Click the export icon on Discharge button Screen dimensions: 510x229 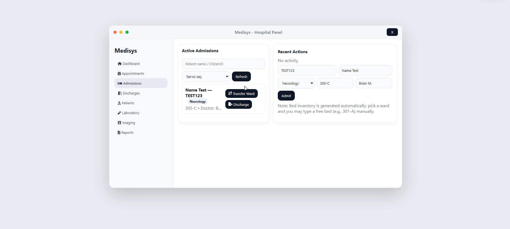pos(230,104)
